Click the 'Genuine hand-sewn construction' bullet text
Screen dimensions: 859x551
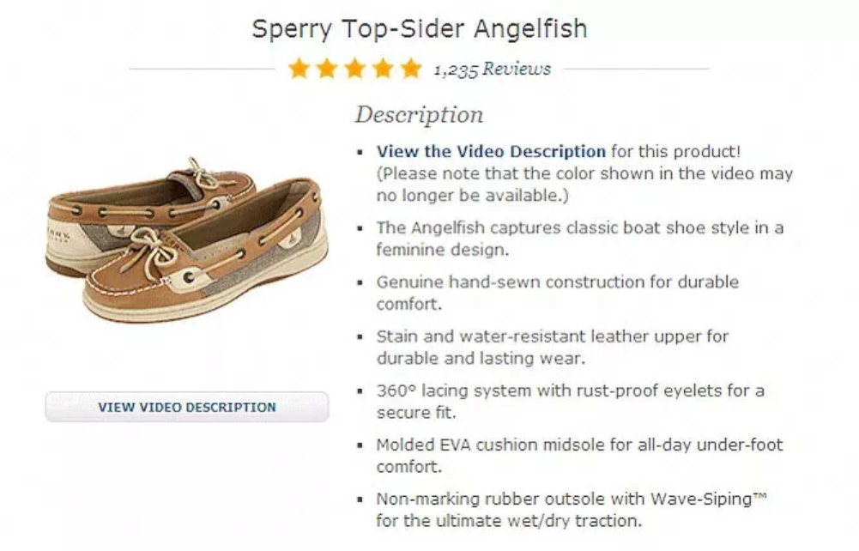pos(557,293)
